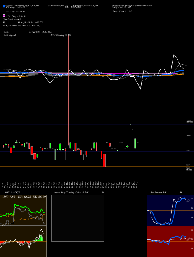Click the Day Vol: 0 M label

click(x=122, y=12)
